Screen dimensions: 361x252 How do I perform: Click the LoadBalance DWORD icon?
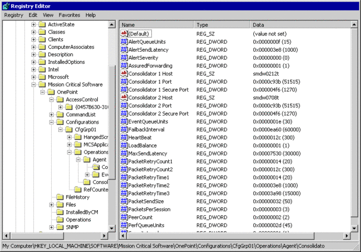(124, 145)
